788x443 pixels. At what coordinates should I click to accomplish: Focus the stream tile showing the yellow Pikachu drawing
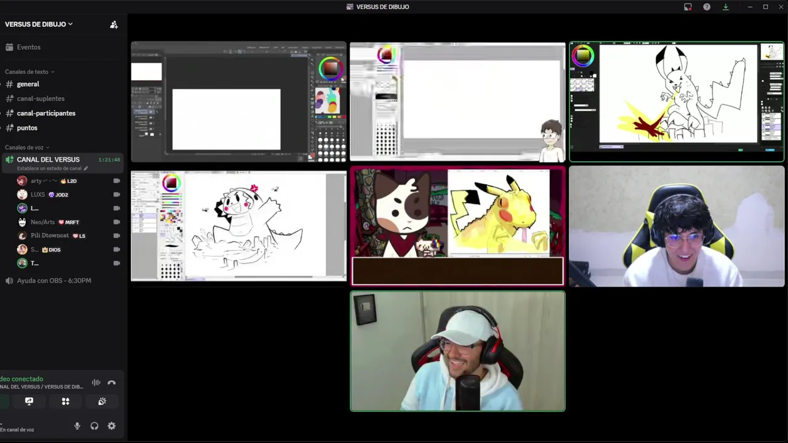pos(457,226)
